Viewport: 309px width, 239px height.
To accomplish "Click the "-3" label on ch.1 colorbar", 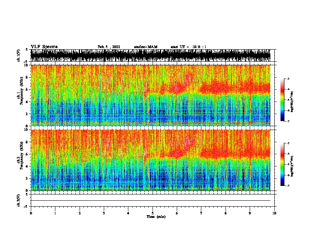I will pyautogui.click(x=288, y=79).
